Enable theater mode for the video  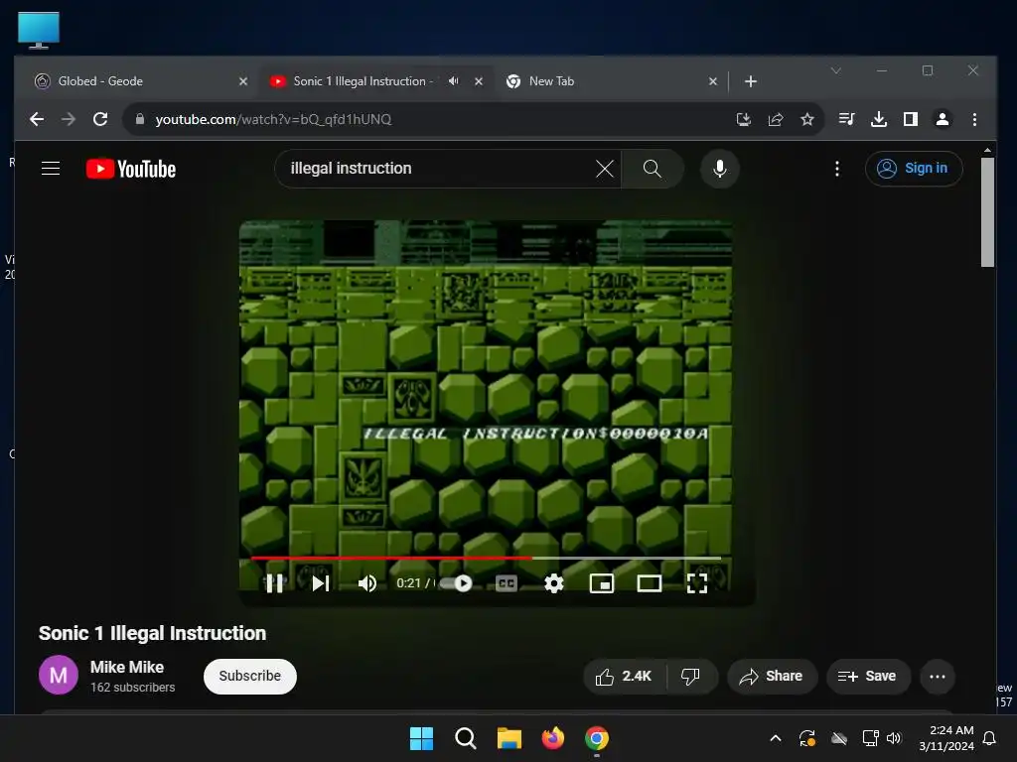[x=650, y=583]
